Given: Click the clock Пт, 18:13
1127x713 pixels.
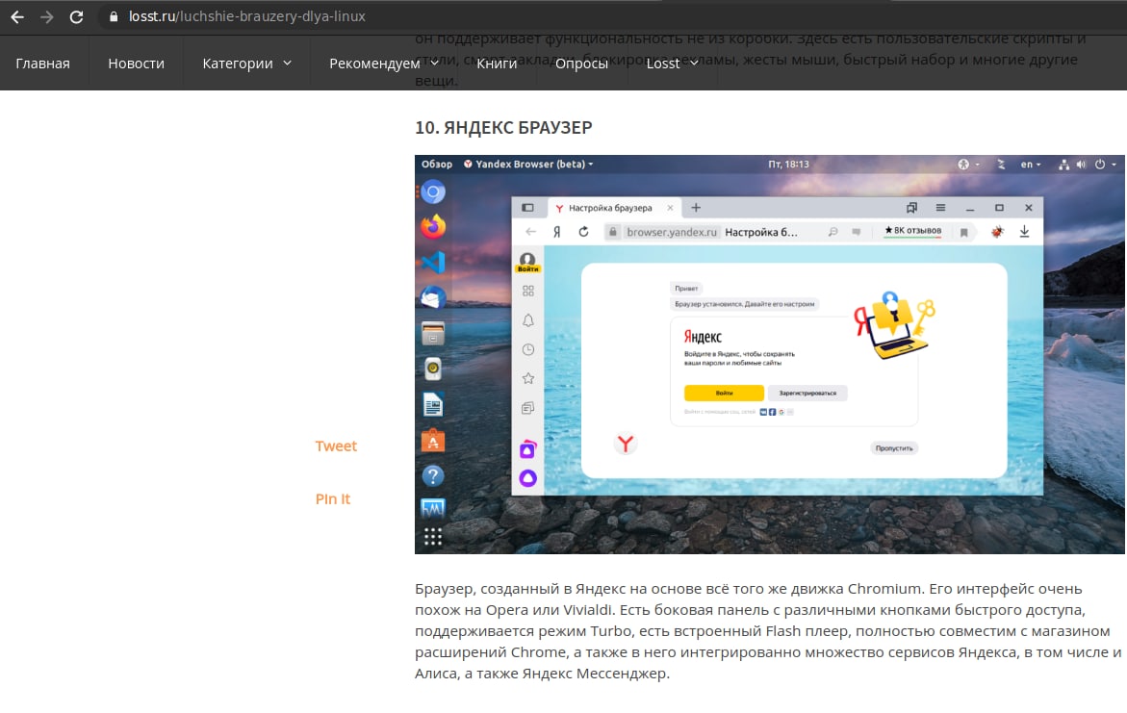Looking at the screenshot, I should (788, 164).
